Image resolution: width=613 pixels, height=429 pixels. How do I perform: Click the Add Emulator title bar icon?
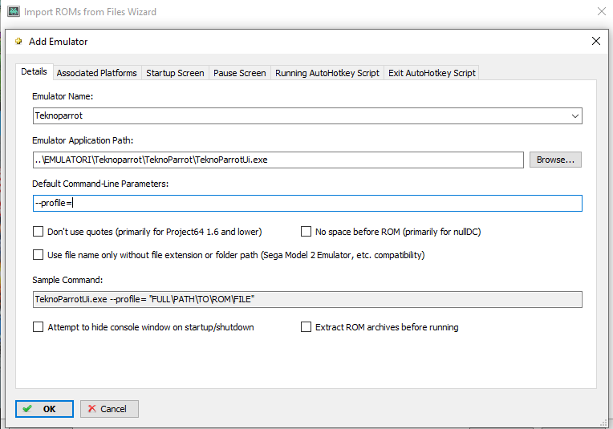[x=18, y=41]
